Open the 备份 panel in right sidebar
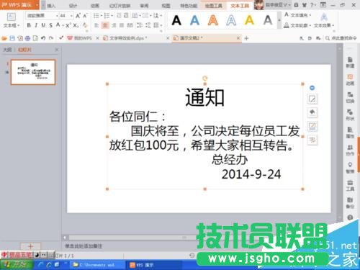The width and height of the screenshot is (360, 270). click(350, 203)
